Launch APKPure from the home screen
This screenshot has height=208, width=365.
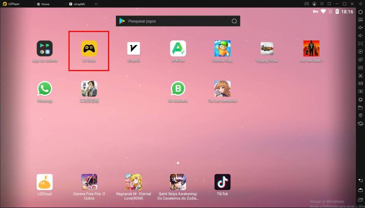(178, 48)
